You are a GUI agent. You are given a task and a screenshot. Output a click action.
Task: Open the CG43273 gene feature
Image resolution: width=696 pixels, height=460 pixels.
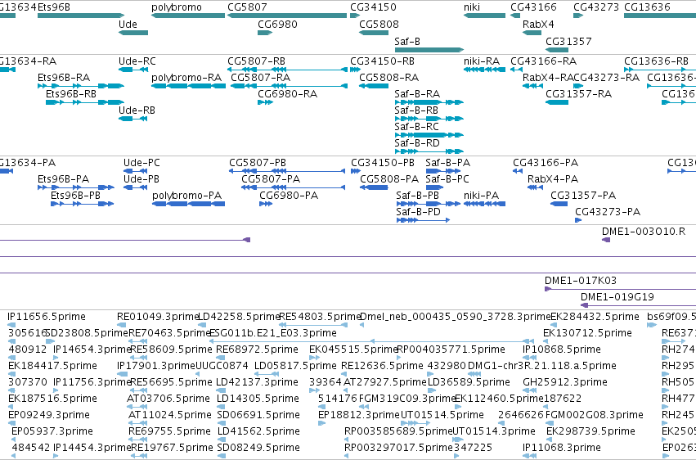578,16
